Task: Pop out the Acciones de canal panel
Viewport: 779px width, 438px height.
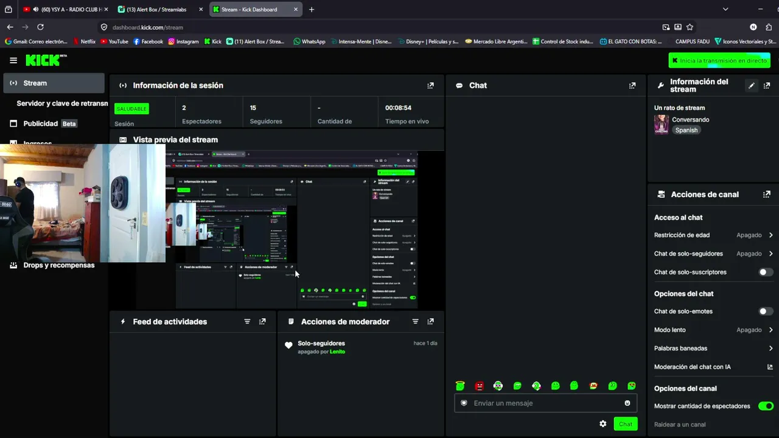Action: (x=767, y=195)
